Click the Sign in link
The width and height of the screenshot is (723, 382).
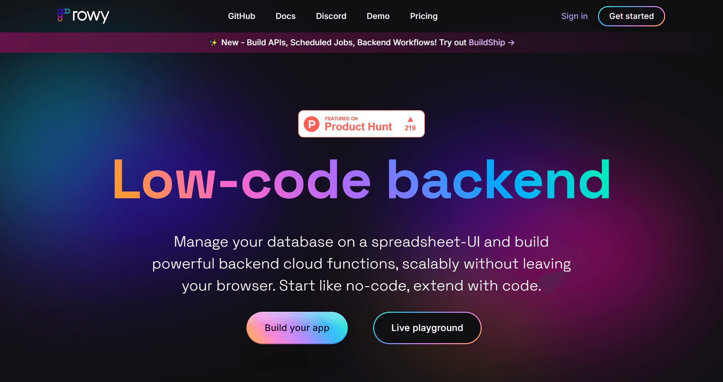coord(575,16)
